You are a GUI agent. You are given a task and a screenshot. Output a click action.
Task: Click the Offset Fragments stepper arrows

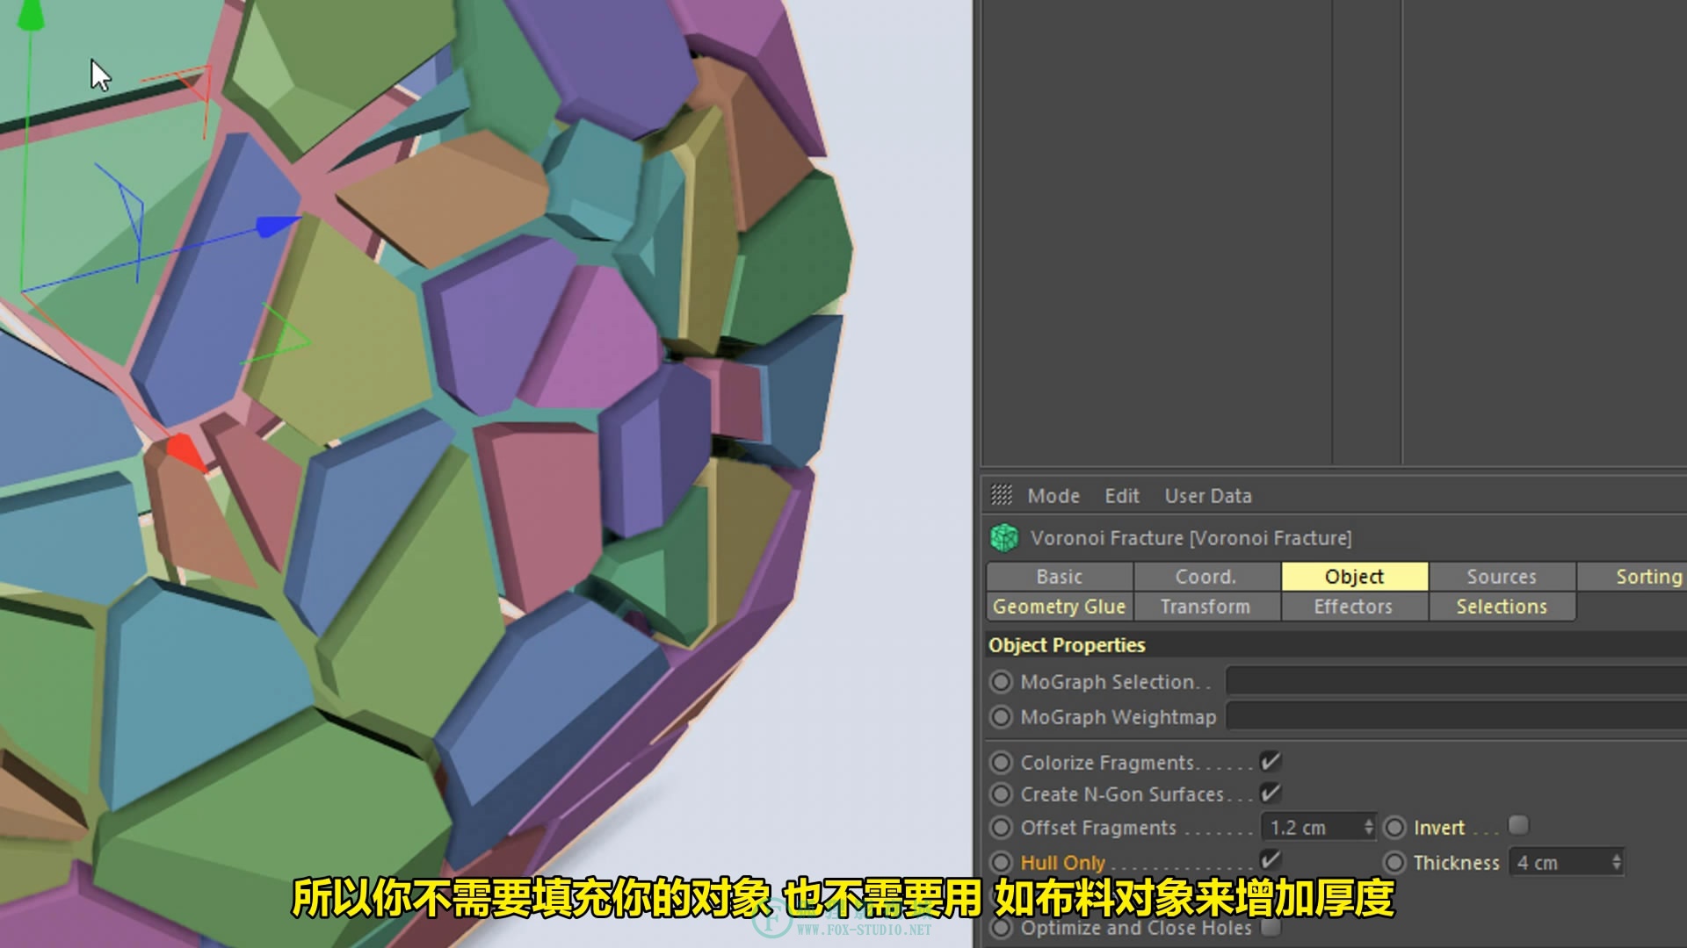[x=1369, y=828]
